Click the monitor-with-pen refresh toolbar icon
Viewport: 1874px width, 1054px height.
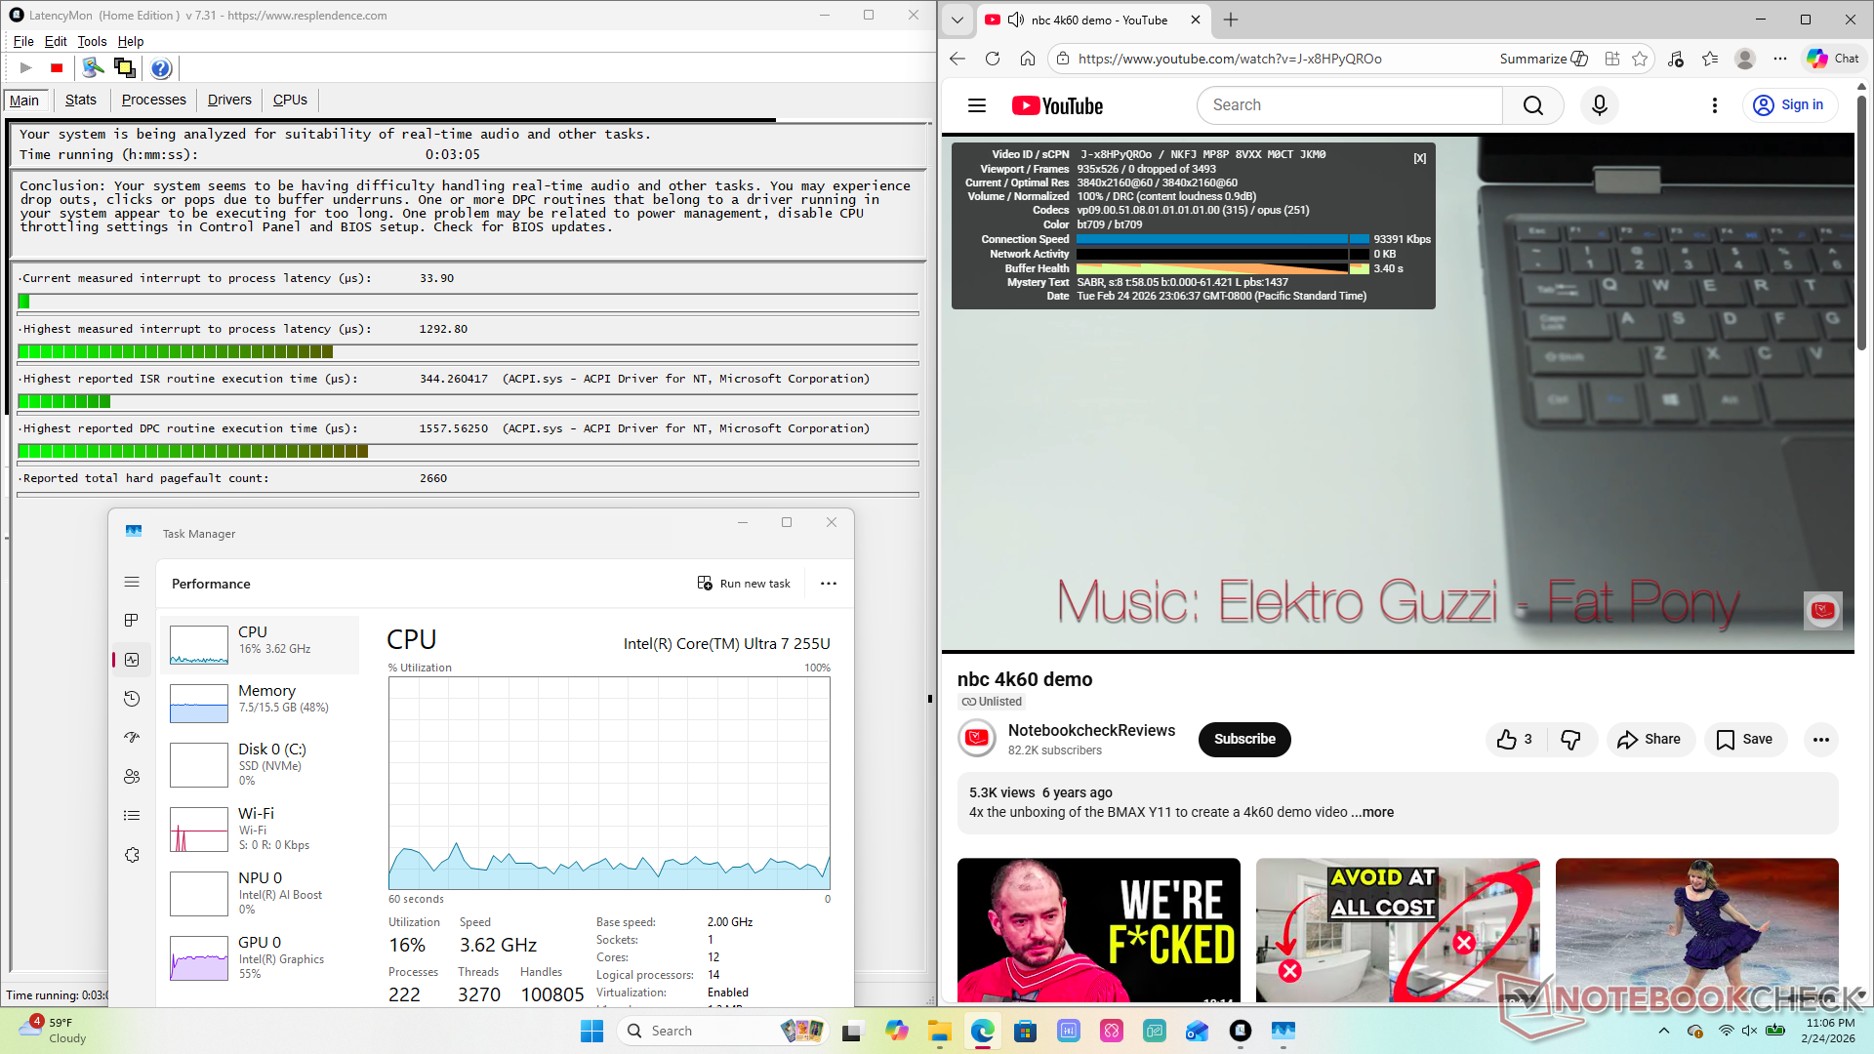coord(93,68)
